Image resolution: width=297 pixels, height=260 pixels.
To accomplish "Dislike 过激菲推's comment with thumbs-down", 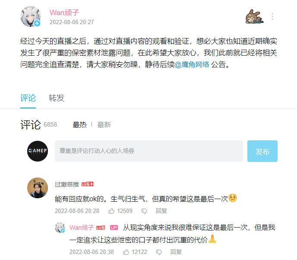I will (144, 211).
